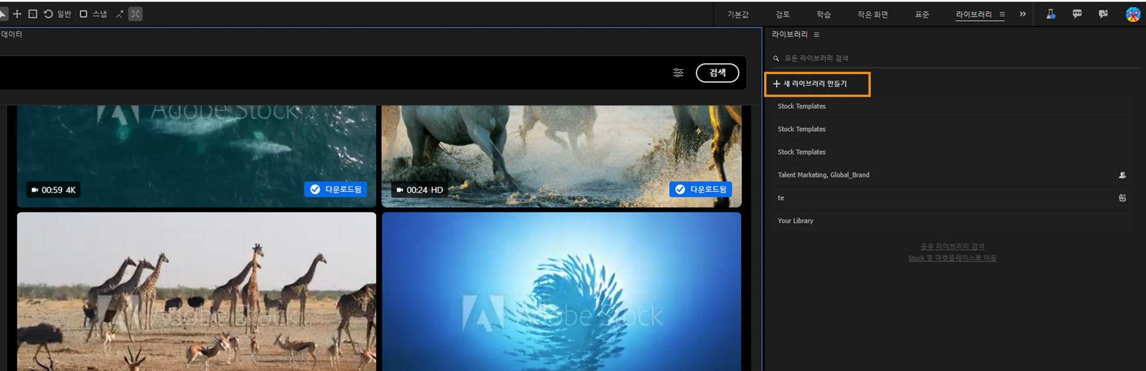Open the 라이브러리 panel hamburger menu
The height and width of the screenshot is (371, 1146).
point(817,35)
